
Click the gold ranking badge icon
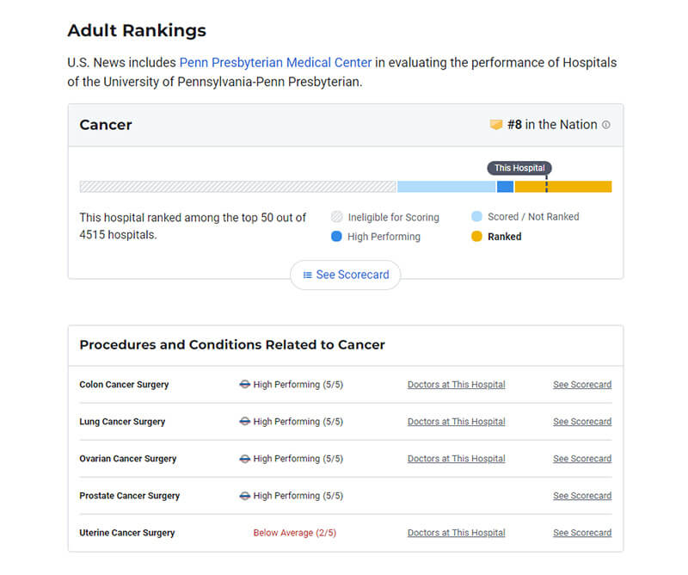point(496,125)
